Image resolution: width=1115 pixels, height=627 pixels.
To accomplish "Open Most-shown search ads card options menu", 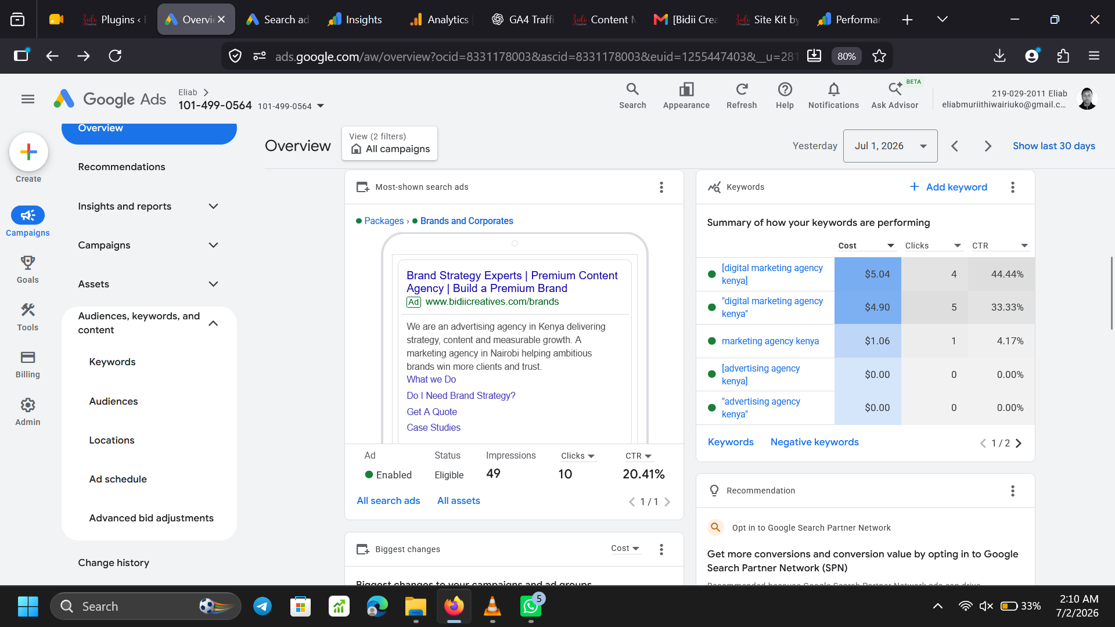I will point(661,187).
